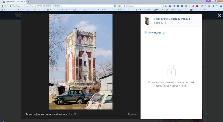Bookmark this page with the star icon
The width and height of the screenshot is (223, 122).
[174, 6]
